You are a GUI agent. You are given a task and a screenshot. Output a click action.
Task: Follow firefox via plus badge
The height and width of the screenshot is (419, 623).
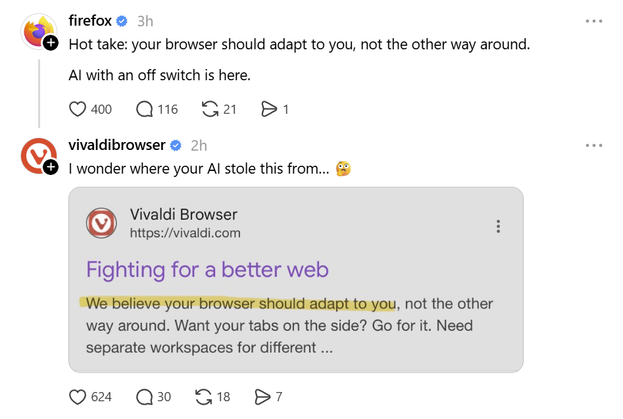pos(51,43)
